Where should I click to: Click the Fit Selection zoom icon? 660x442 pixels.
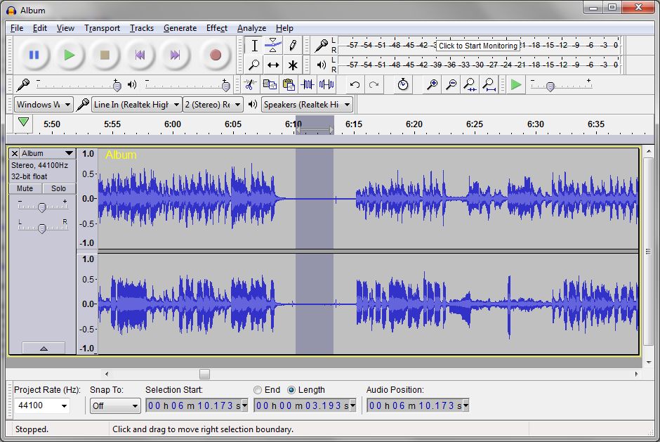click(470, 85)
